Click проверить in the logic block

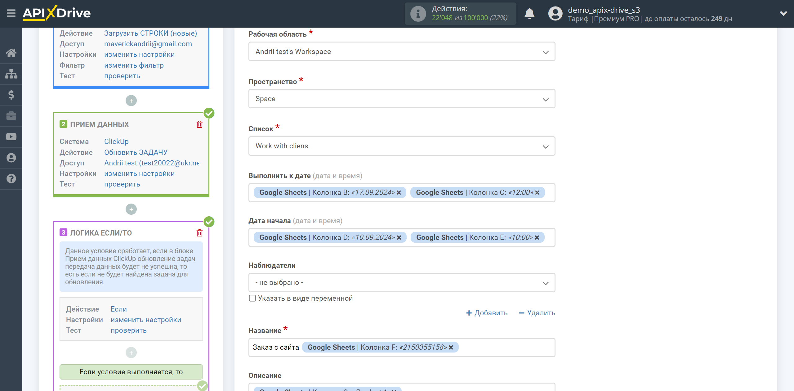[x=128, y=330]
